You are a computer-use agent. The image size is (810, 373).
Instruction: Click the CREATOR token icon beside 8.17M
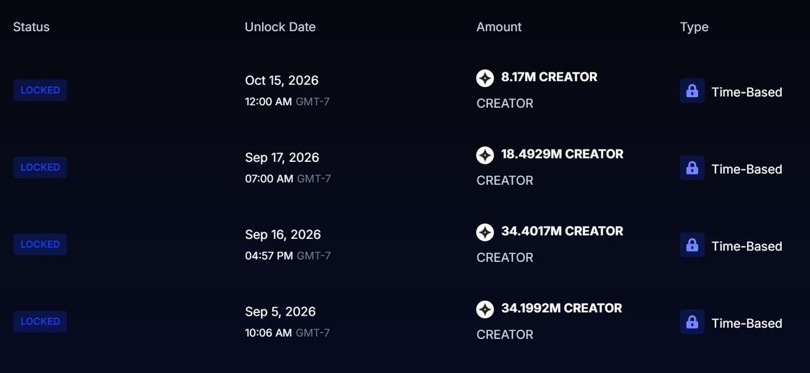pos(485,78)
